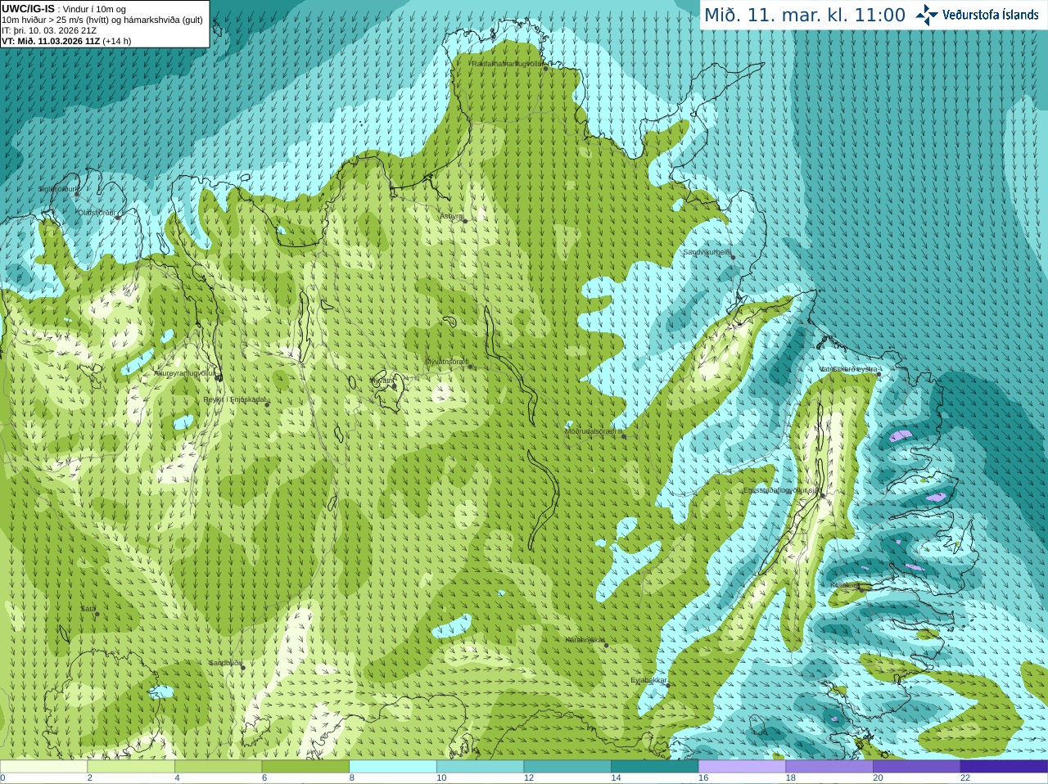Click the VT: Mið. 11.03.2026 11Z valid time line
Viewport: 1048px width, 784px height.
[x=66, y=41]
